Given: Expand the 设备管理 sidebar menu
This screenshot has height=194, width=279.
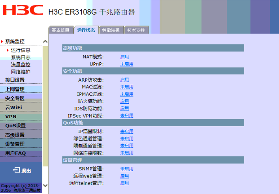Looking at the screenshot, I should [15, 144].
